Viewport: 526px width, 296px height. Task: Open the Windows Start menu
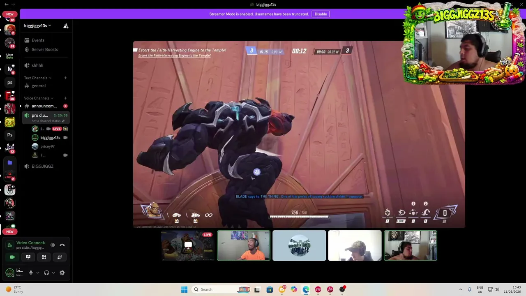click(x=184, y=289)
